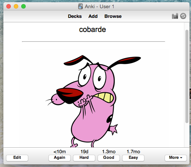Viewport: 191px width, 167px height.
Task: Answer the card as Again
Action: [60, 158]
